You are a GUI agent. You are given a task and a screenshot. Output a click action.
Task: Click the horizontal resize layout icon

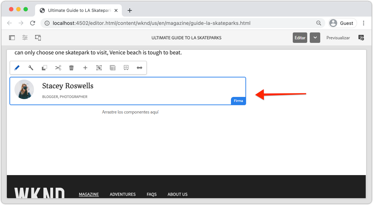[140, 68]
